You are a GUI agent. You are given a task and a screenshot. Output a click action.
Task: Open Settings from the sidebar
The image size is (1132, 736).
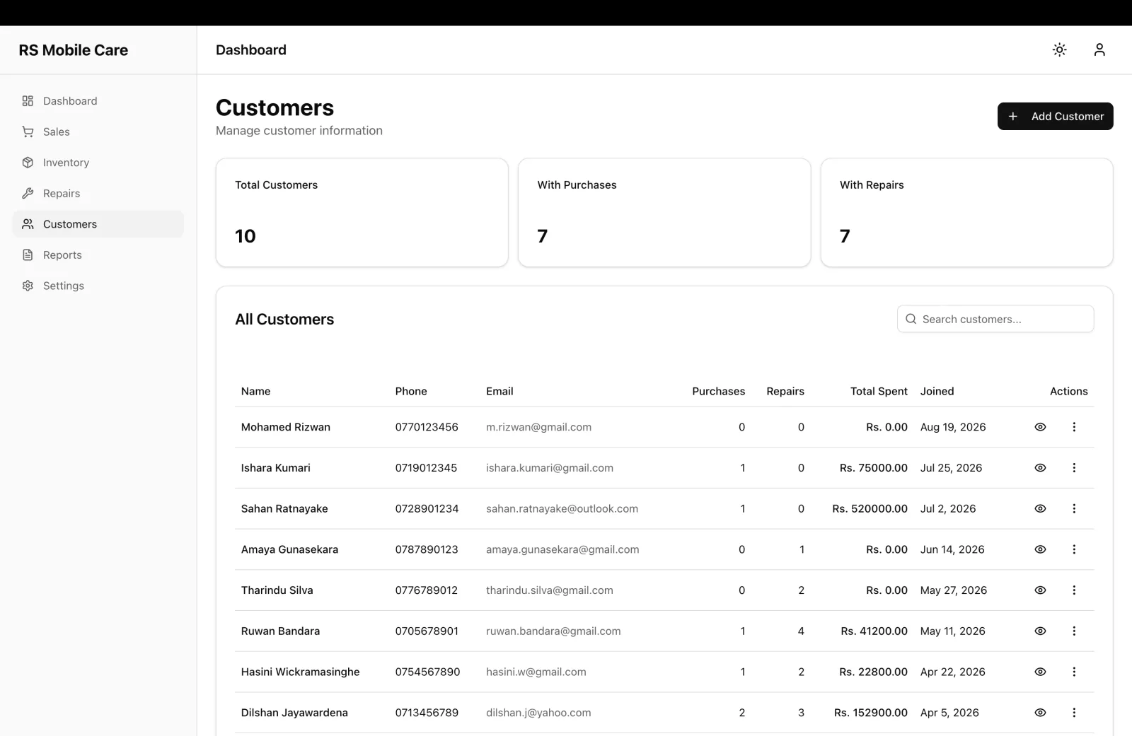tap(98, 286)
